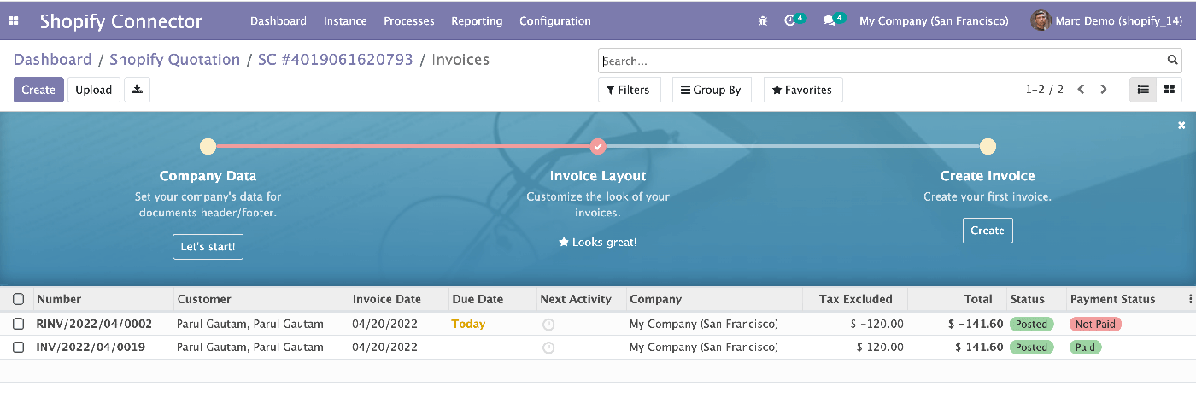Click the download export icon
The width and height of the screenshot is (1196, 404).
pos(137,90)
